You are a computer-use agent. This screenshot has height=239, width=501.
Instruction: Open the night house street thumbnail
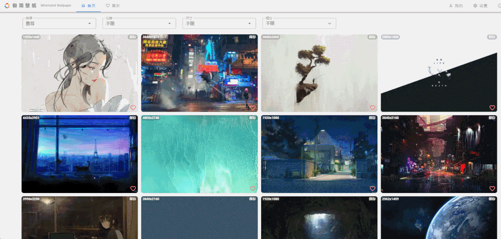point(319,154)
